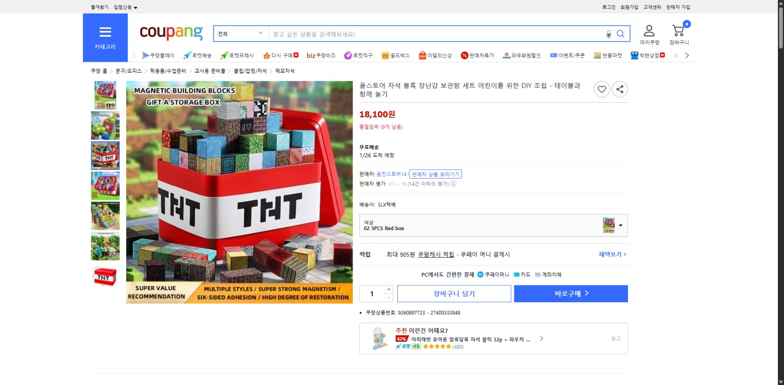Go to 클립/압정/자석 breadcrumb
The width and height of the screenshot is (784, 385).
point(250,71)
